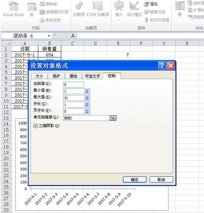The width and height of the screenshot is (204, 213).
Task: Select the 控制 tab
Action: click(x=112, y=76)
